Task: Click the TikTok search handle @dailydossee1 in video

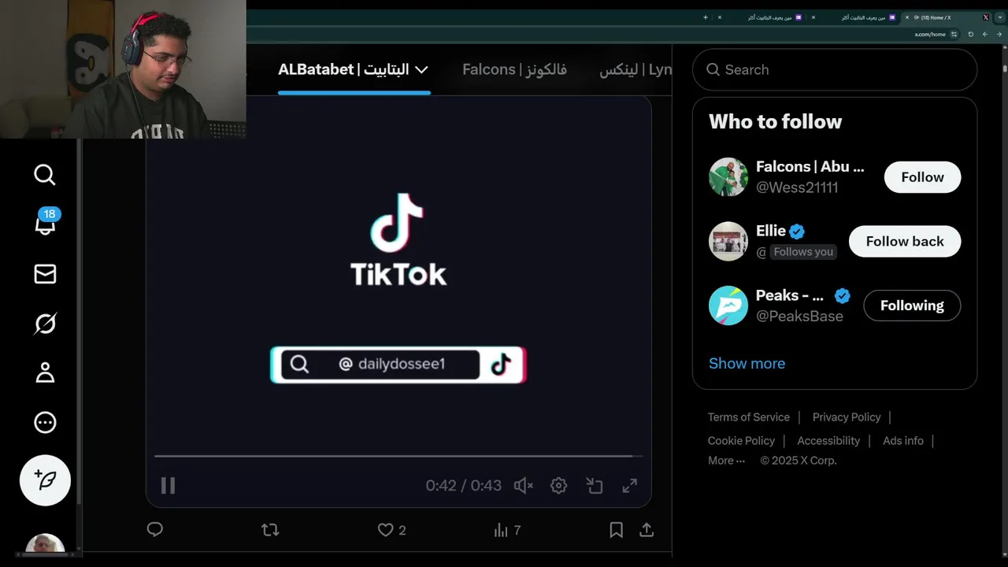Action: point(392,364)
